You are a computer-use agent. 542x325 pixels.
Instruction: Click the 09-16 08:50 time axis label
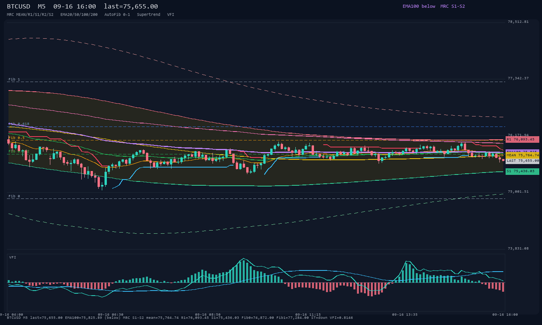click(x=208, y=315)
